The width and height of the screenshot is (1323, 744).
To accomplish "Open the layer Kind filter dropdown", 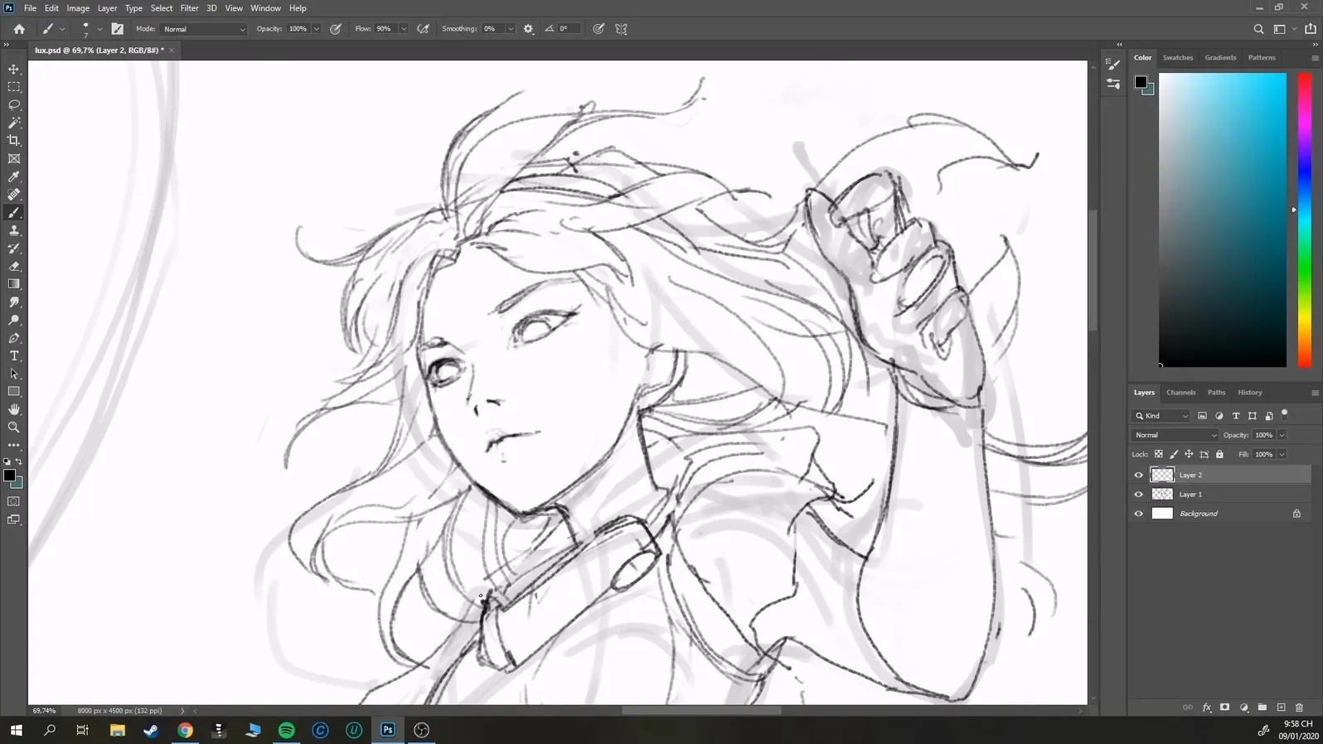I will [1161, 416].
